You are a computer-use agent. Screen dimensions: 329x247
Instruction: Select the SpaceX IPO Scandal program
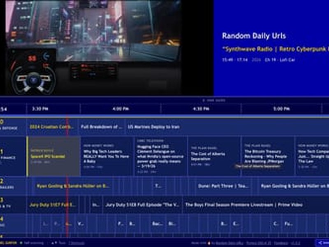click(x=53, y=156)
